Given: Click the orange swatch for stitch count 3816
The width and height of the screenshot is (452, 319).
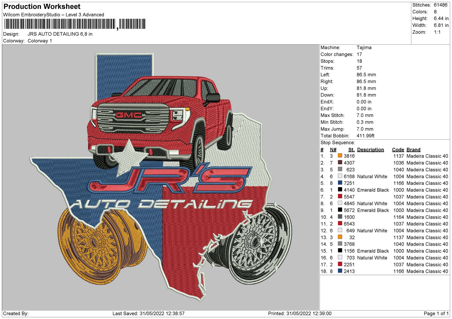Looking at the screenshot, I should pos(340,156).
